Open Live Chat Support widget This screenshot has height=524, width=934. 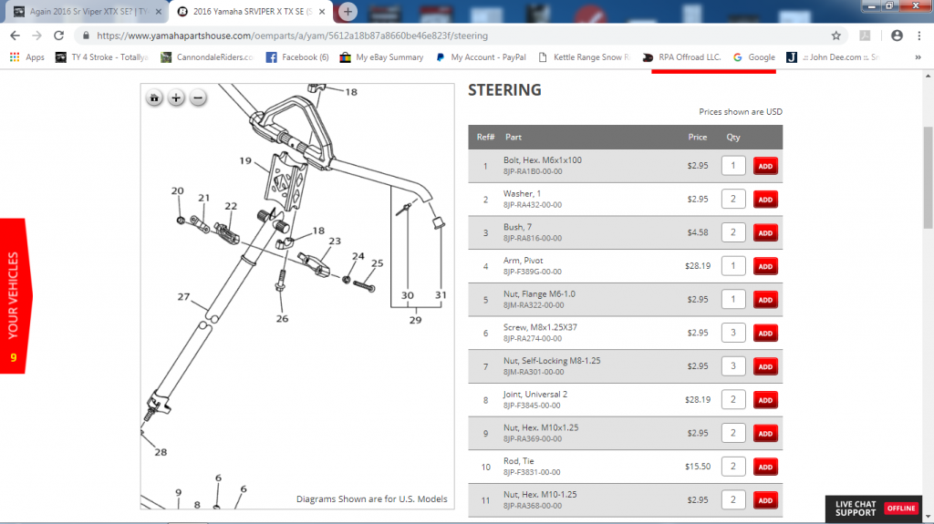tap(875, 509)
